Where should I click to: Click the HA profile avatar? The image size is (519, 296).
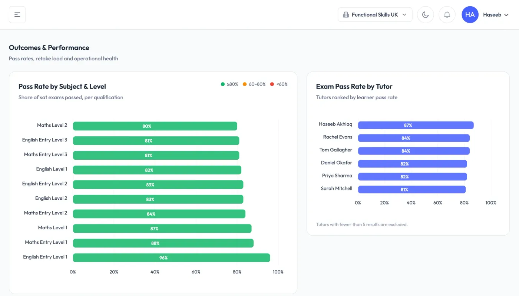[470, 15]
